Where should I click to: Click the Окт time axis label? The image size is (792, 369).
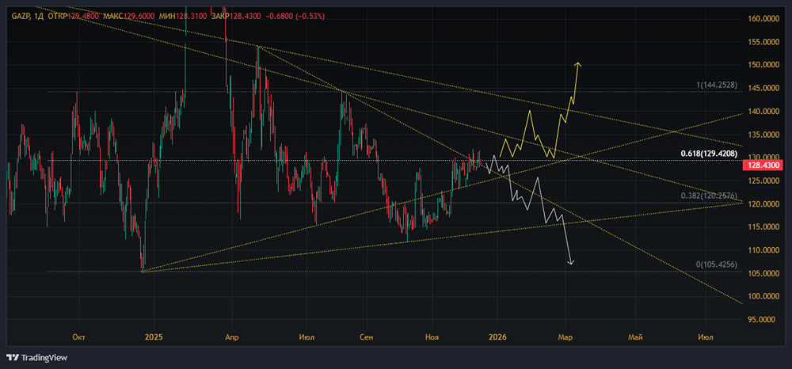pyautogui.click(x=78, y=337)
